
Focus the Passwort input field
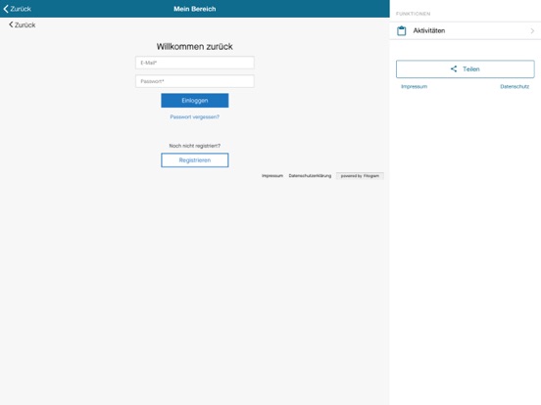pos(195,81)
